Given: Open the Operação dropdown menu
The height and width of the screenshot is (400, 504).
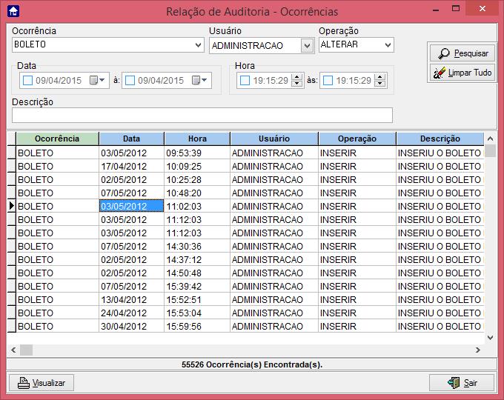Looking at the screenshot, I should 388,45.
